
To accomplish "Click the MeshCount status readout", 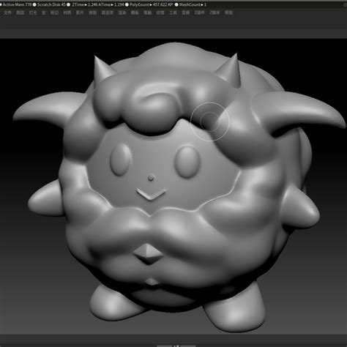I will [193, 4].
